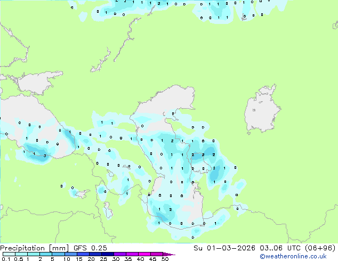Pick the 35–40 mm legend swatch

132,254
